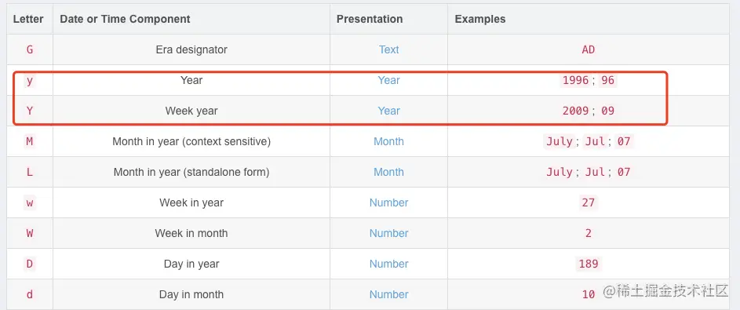Click the Examples column header
Image resolution: width=740 pixels, height=310 pixels.
(x=480, y=19)
